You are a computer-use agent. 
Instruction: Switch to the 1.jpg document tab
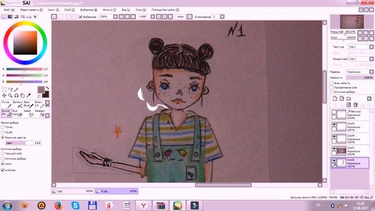(x=73, y=191)
